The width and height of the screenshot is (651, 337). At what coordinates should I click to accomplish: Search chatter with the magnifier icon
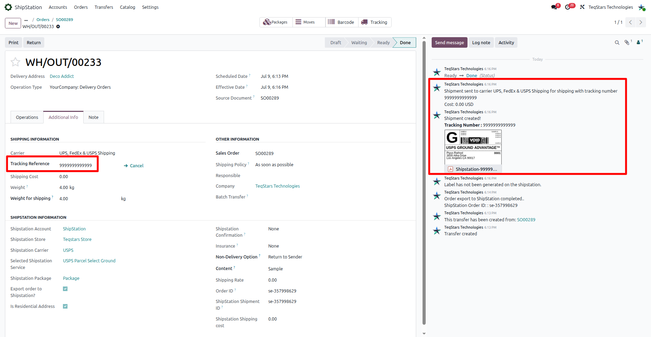[617, 42]
